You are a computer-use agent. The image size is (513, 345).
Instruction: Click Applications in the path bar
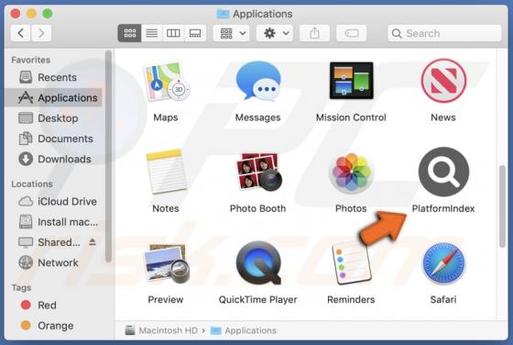244,330
